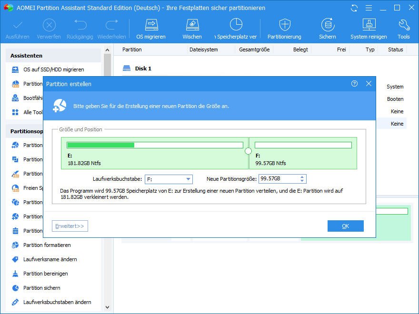Click the Verwerfen discard icon
This screenshot has width=419, height=314.
(x=49, y=25)
